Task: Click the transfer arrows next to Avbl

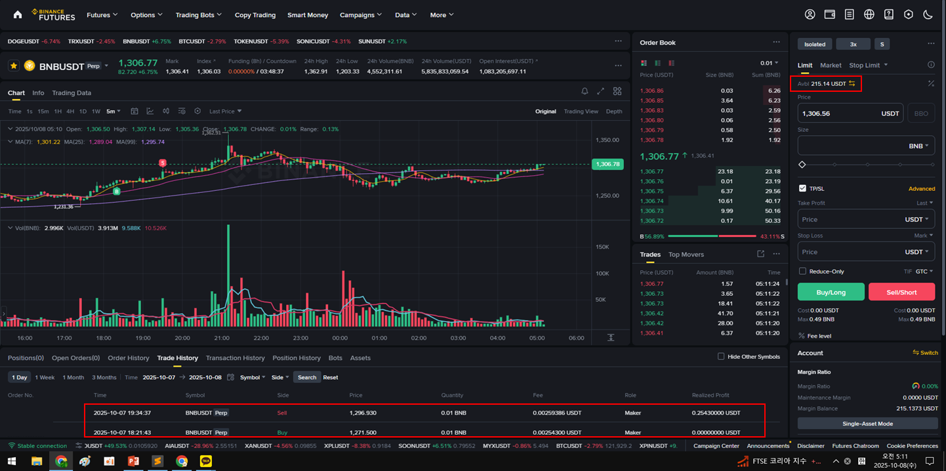Action: (852, 83)
